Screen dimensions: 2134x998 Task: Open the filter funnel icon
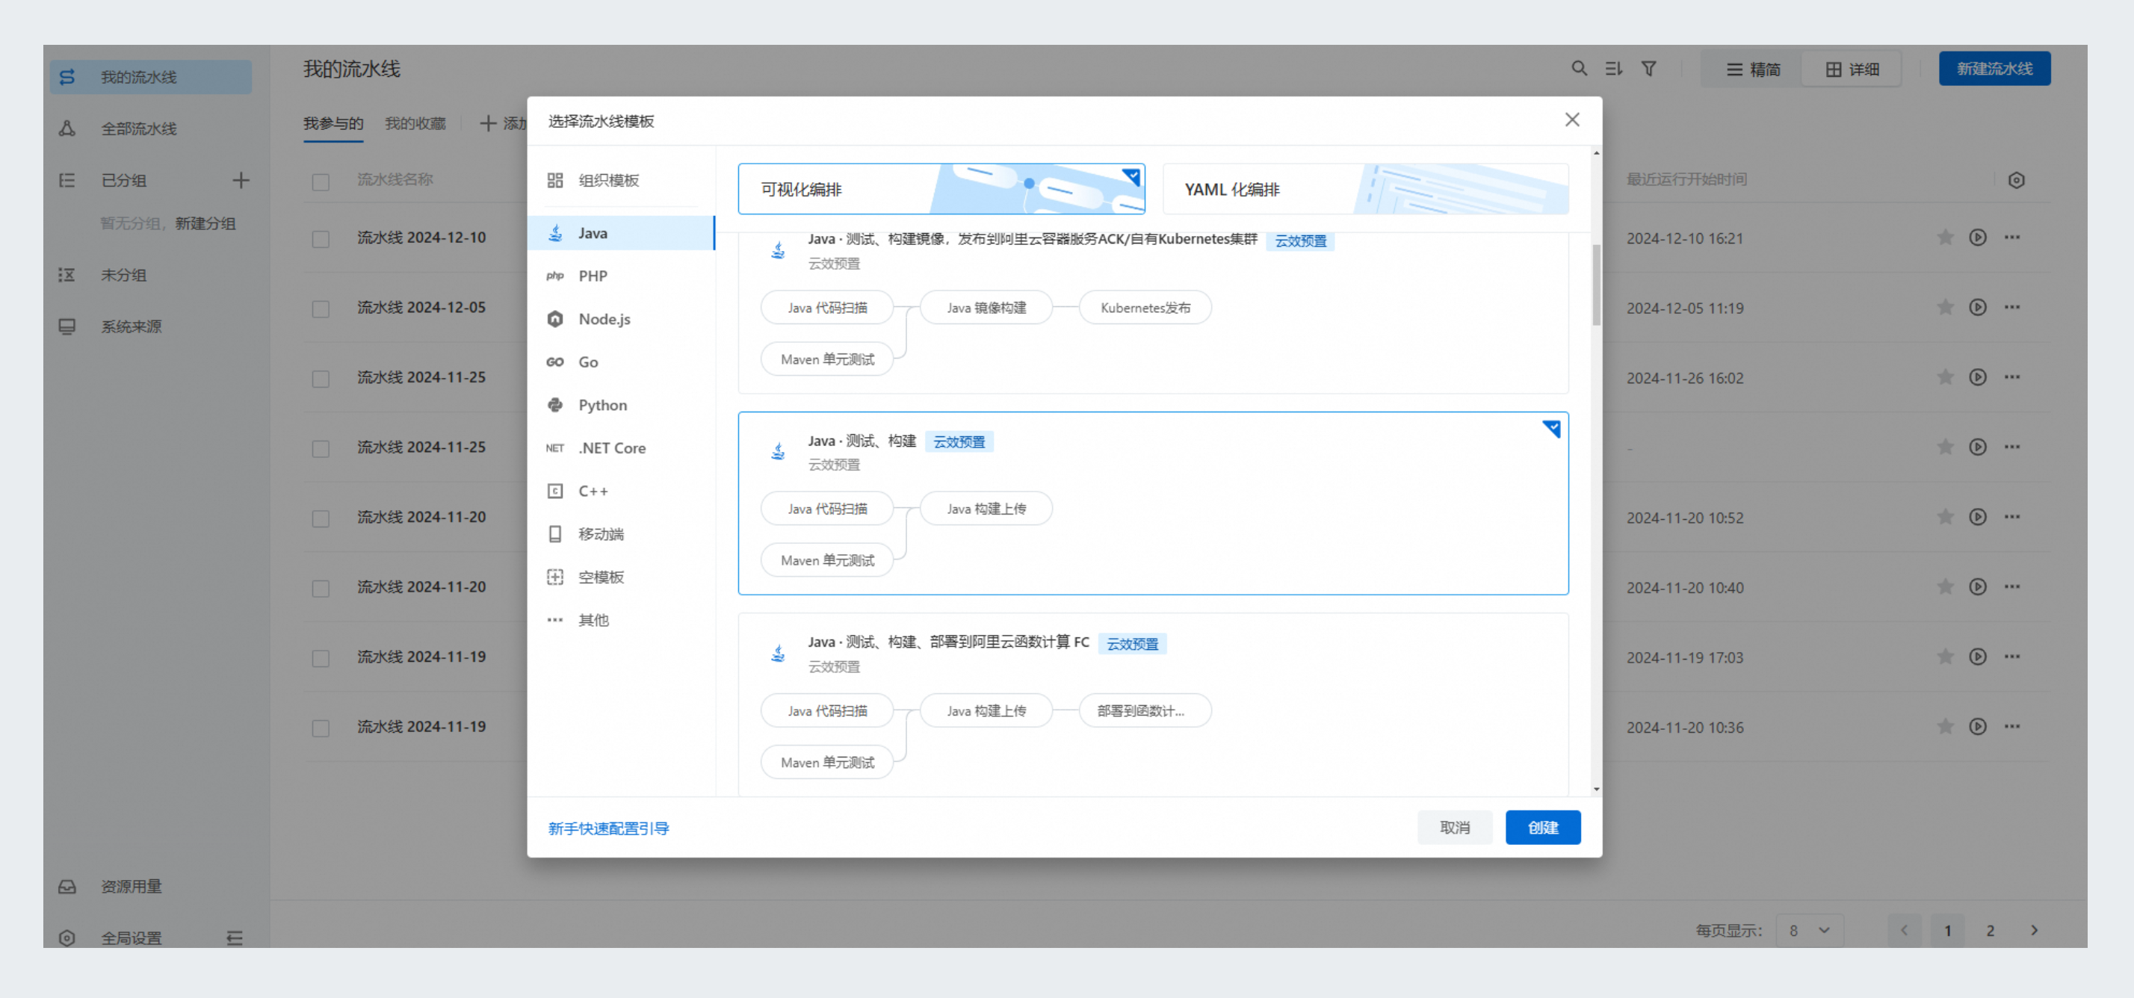pyautogui.click(x=1648, y=69)
